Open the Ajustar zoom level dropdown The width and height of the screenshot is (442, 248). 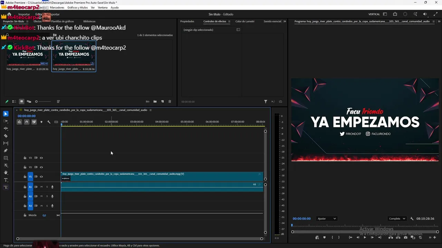point(327,219)
